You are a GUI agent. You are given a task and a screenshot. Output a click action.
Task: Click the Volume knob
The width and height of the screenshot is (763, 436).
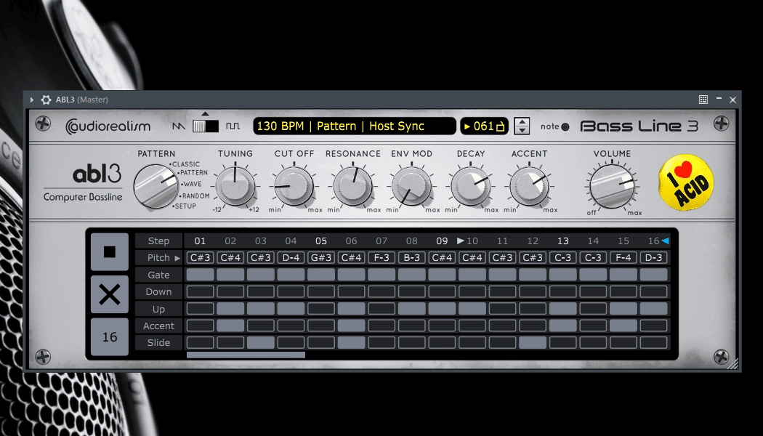click(x=612, y=186)
